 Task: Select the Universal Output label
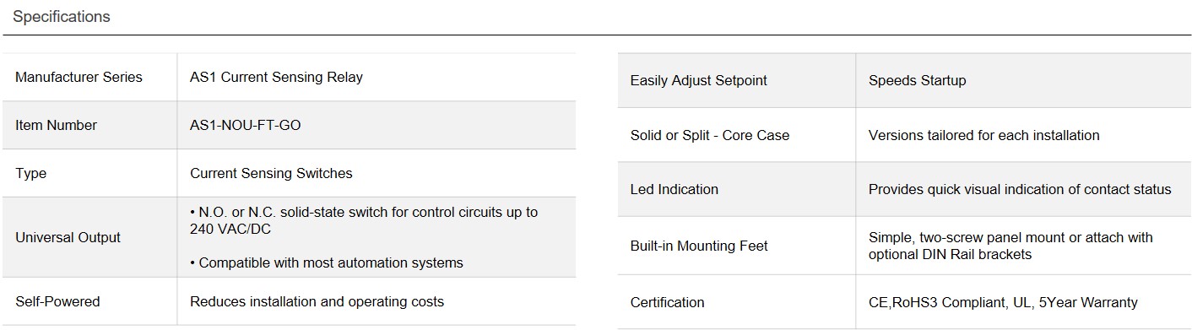click(68, 237)
